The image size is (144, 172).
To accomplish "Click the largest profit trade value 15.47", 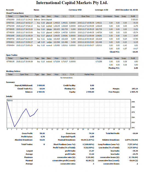I will pos(91,151).
